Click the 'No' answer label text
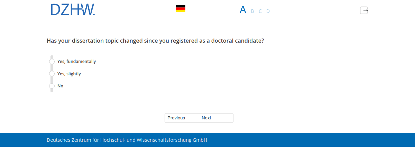The image size is (415, 150). (61, 86)
